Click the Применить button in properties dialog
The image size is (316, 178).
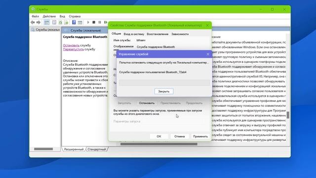(200, 136)
